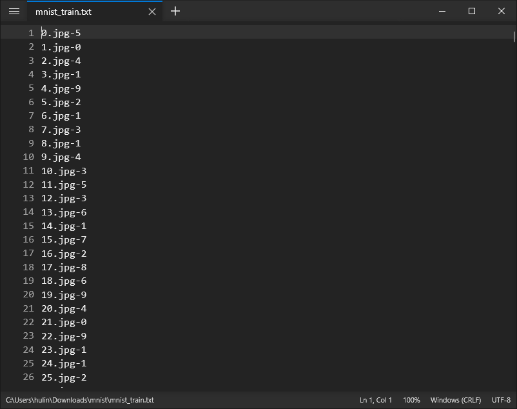Click line number 1 in the gutter
The image size is (517, 409).
tap(31, 33)
